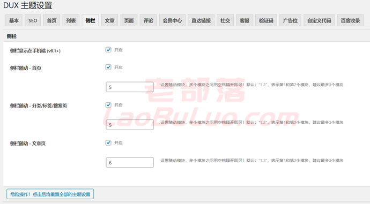Focus the 首页 follow-module input field
Screen dimensions: 370x204
click(130, 87)
